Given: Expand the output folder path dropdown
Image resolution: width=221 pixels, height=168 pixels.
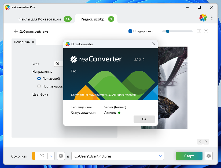Looking at the screenshot, I should pos(160,156).
